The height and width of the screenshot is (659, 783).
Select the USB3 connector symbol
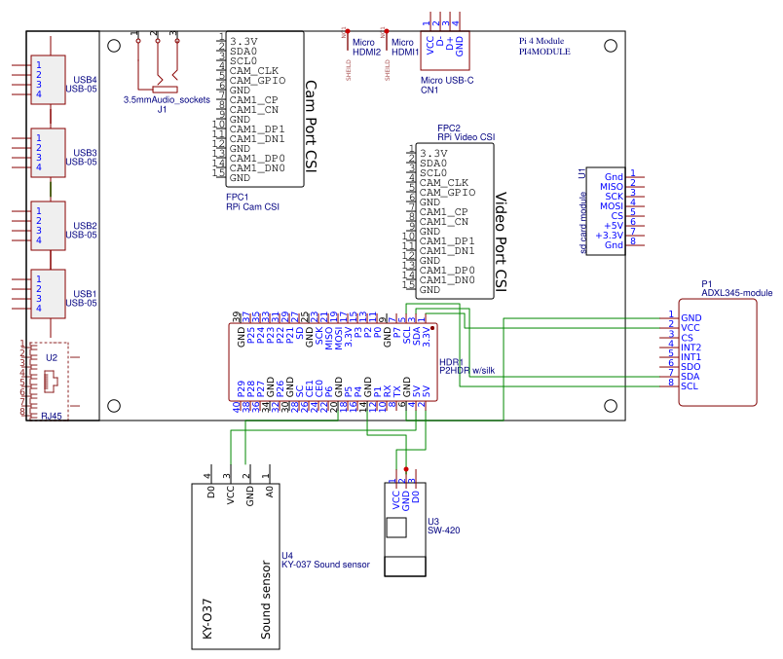click(48, 153)
